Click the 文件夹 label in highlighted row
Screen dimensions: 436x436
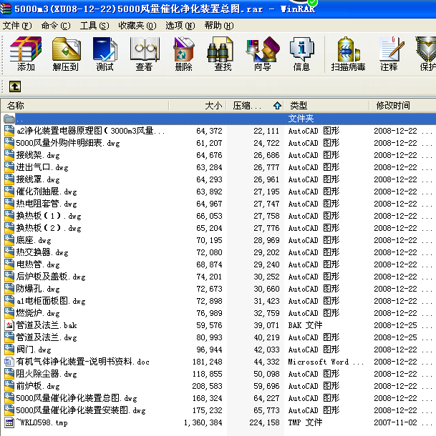(301, 119)
